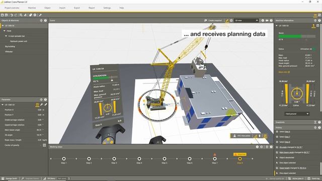Open the Machine menu
This screenshot has height=181, width=322.
32,8
